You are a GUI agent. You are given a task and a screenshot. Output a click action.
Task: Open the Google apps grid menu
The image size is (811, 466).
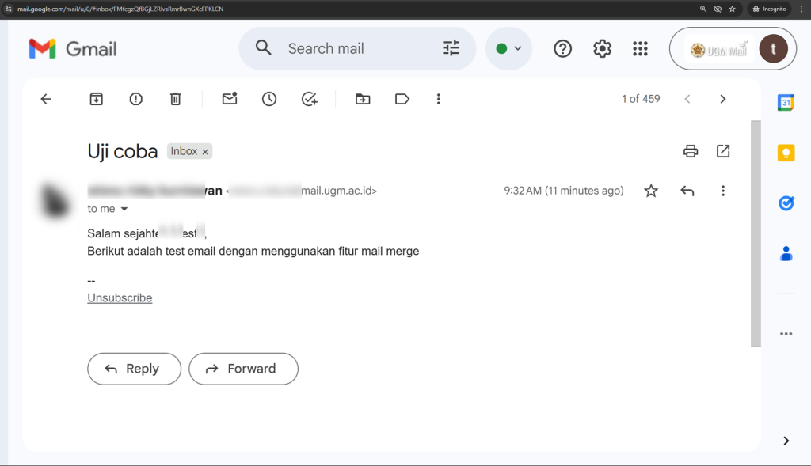tap(640, 48)
